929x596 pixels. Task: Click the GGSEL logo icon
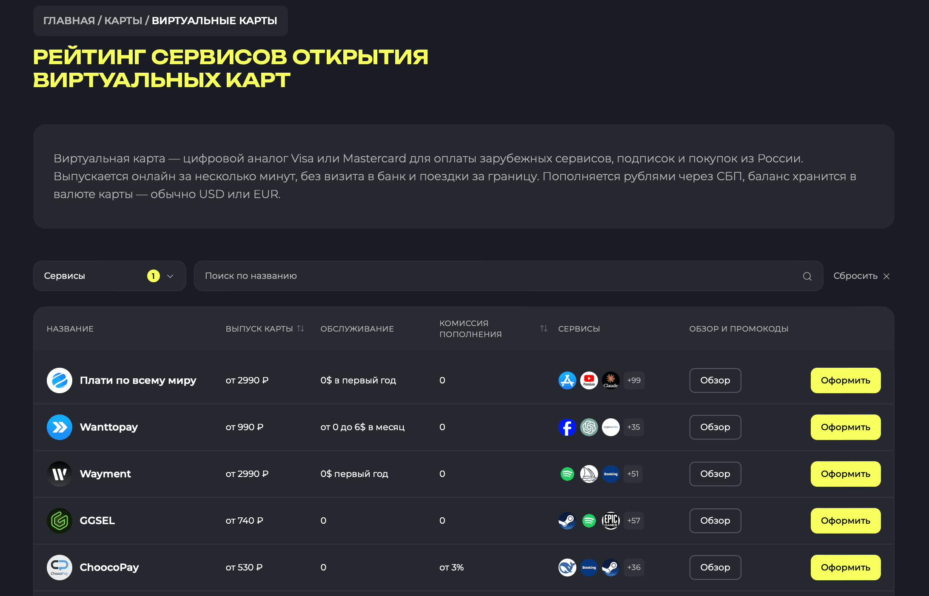pyautogui.click(x=60, y=521)
